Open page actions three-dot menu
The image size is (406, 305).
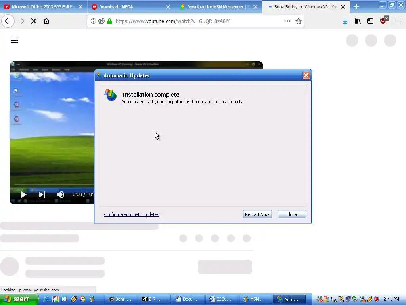[x=287, y=21]
